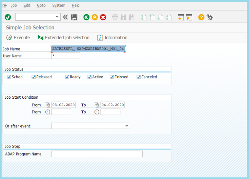Open the SAP window menu icon

(5, 6)
